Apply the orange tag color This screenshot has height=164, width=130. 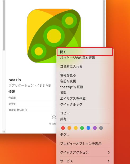coord(69,128)
